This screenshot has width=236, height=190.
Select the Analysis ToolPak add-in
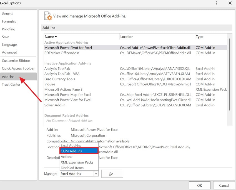pos(57,68)
